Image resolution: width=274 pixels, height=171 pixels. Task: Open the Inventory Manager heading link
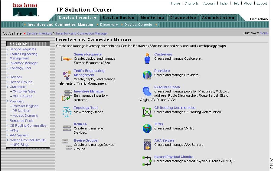[89, 91]
